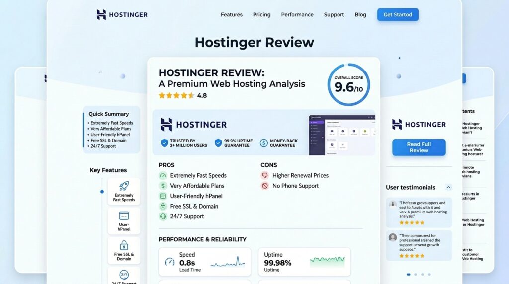Click 'Free SSL & Domain' in Quick Summary
The image size is (509, 284).
click(x=108, y=141)
